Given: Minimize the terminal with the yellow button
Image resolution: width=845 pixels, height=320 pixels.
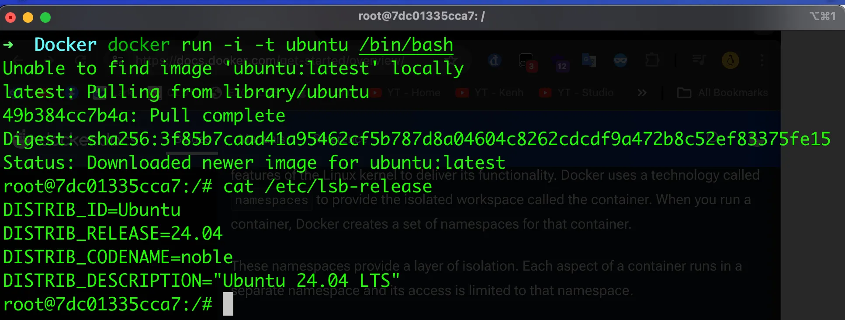Looking at the screenshot, I should pyautogui.click(x=28, y=17).
